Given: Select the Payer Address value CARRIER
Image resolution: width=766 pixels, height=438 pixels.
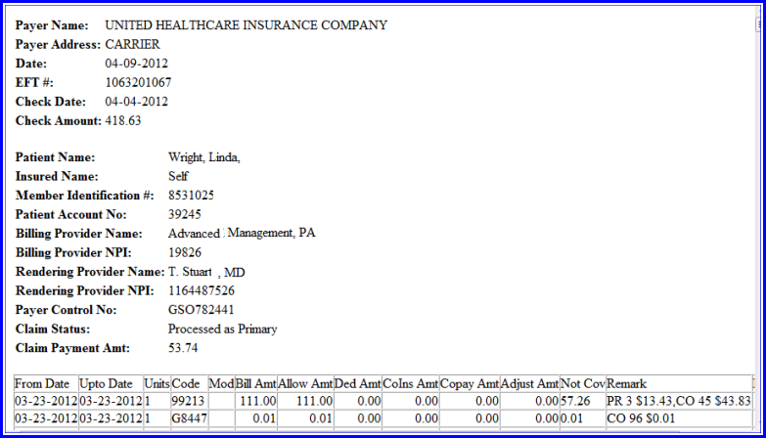Looking at the screenshot, I should pos(132,44).
